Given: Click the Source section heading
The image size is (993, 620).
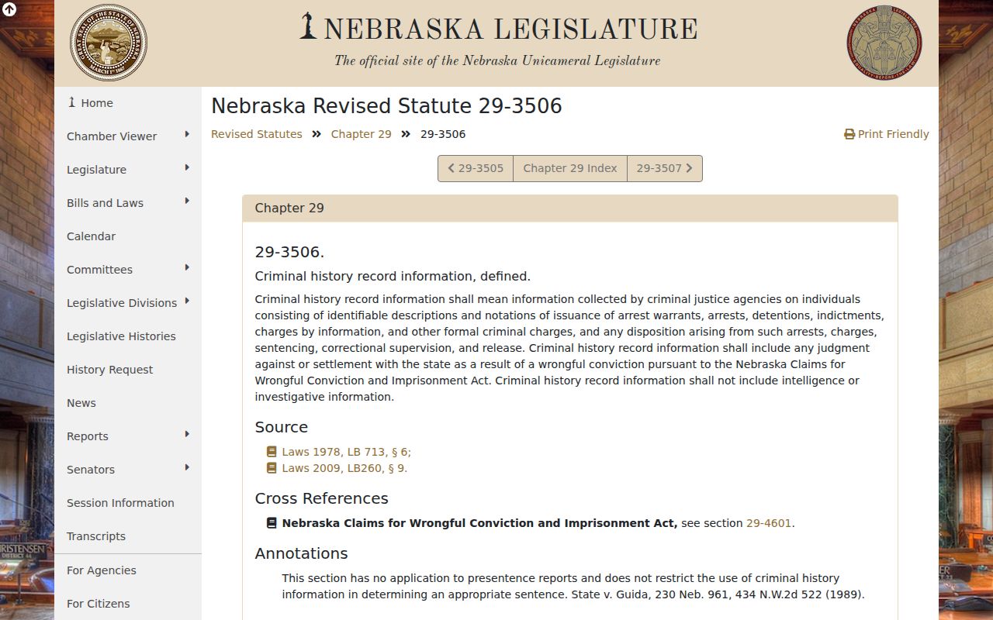Looking at the screenshot, I should pos(282,427).
